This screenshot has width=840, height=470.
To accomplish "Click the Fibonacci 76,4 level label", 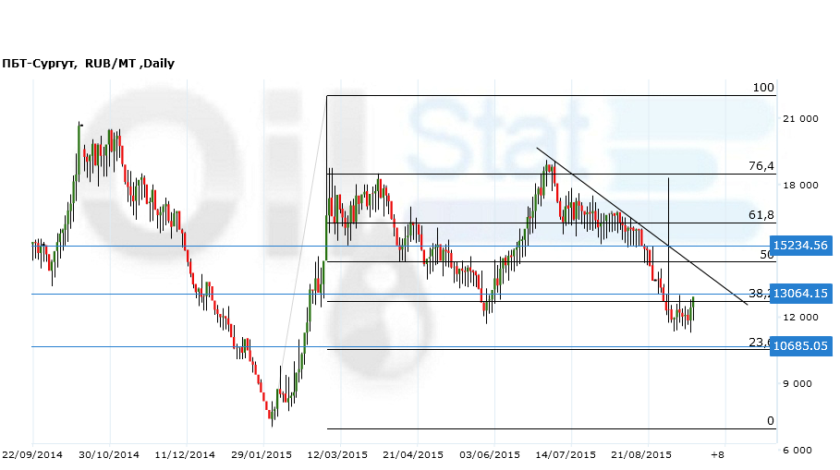I will pyautogui.click(x=761, y=166).
